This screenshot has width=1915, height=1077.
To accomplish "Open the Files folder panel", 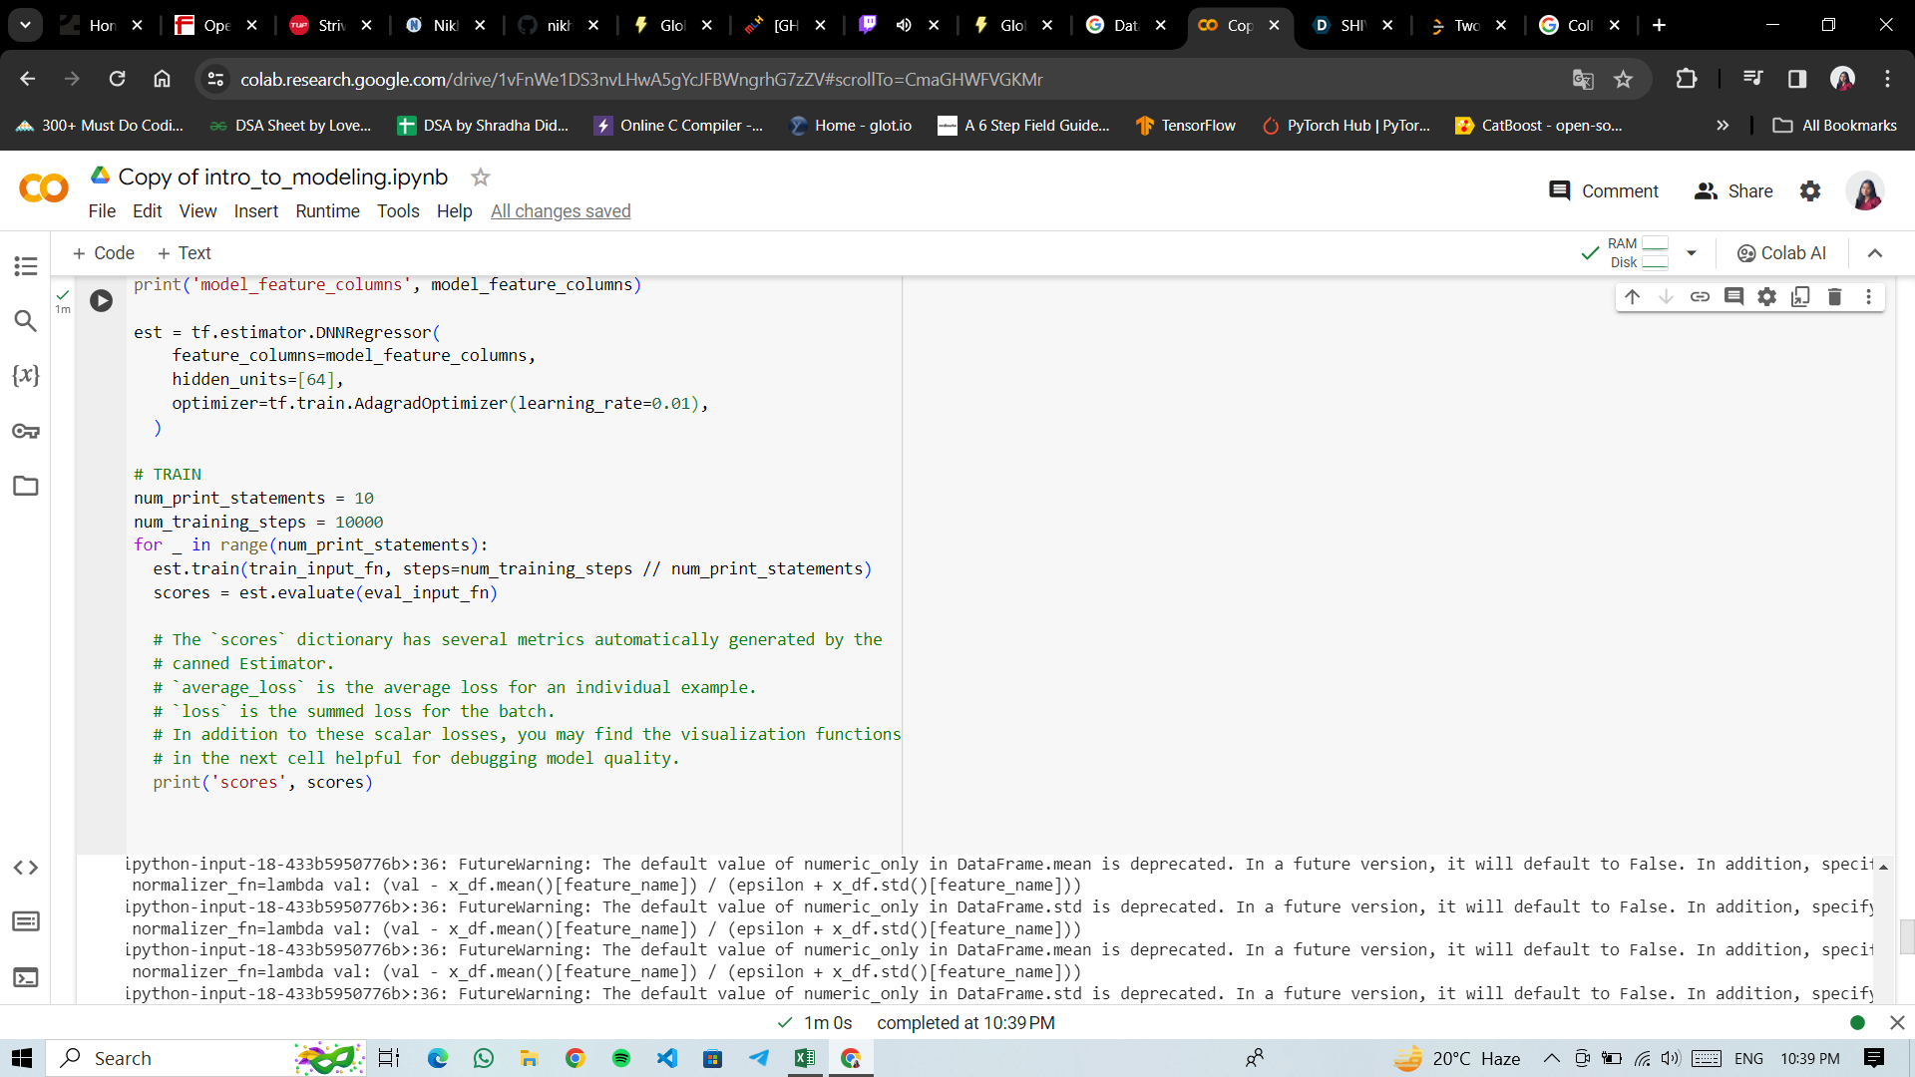I will [26, 486].
